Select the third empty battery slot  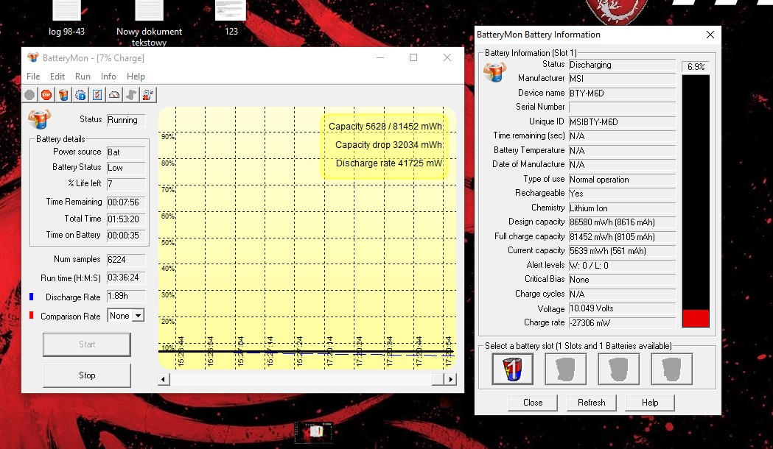[x=619, y=369]
